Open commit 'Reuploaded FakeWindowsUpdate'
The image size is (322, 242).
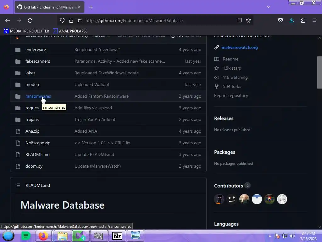(x=107, y=73)
